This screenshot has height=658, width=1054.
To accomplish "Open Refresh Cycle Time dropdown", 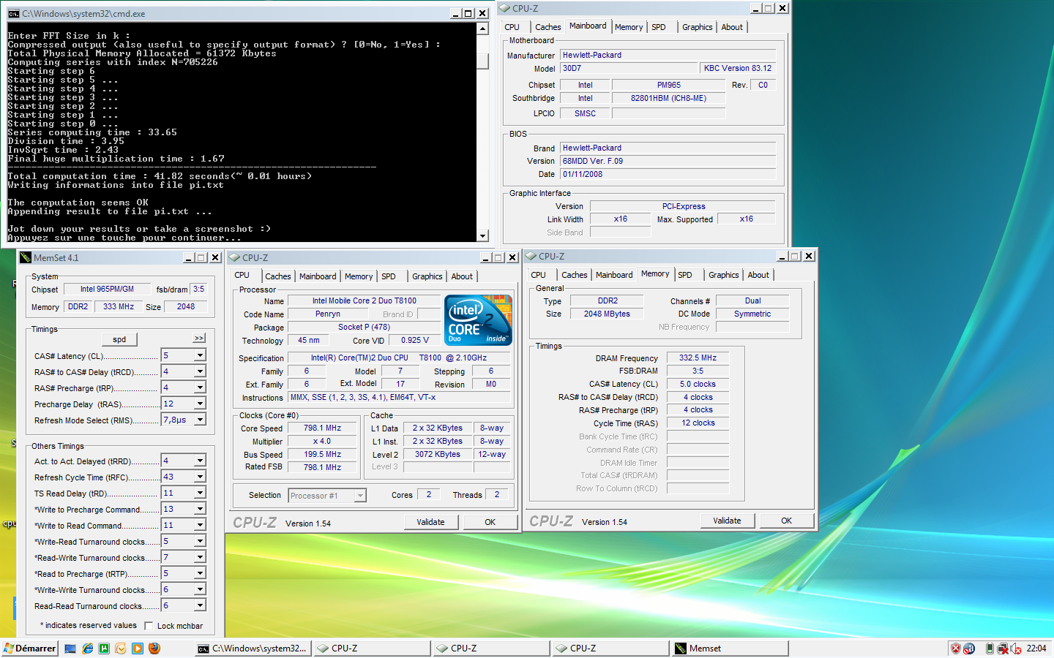I will tap(200, 477).
